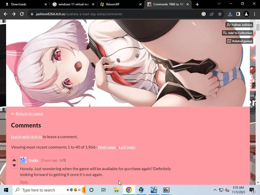
Task: Click the page vertical scrollbar thumb
Action: click(x=258, y=27)
